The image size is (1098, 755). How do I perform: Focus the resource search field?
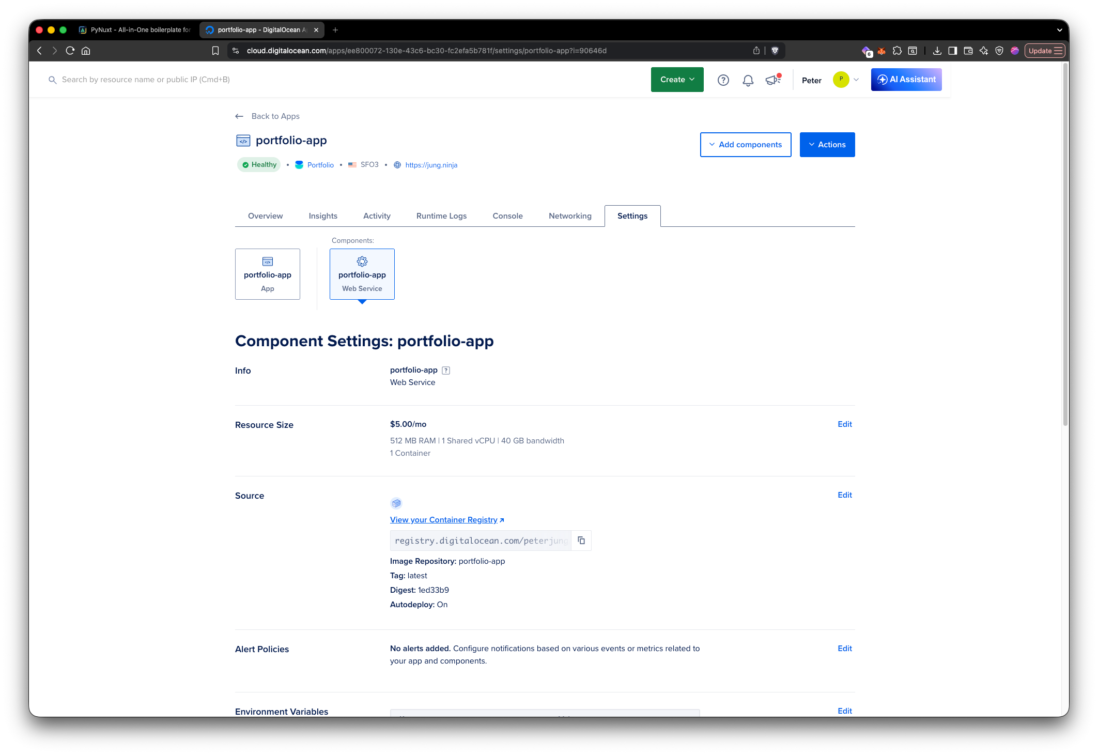tap(146, 80)
